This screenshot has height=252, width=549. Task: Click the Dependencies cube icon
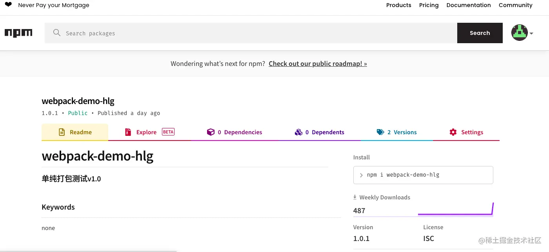pos(211,132)
